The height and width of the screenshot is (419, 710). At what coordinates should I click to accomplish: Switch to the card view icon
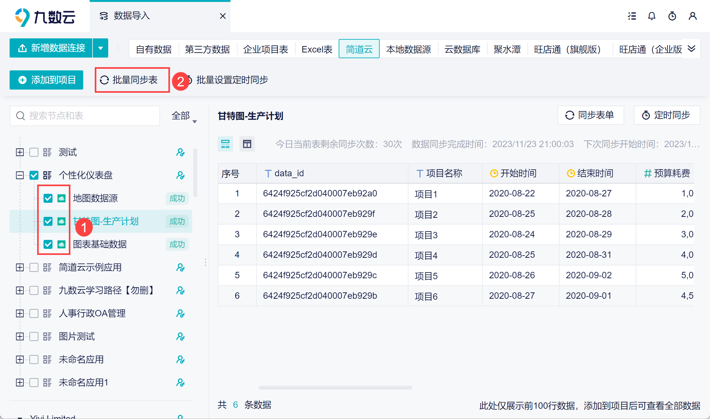pyautogui.click(x=225, y=144)
